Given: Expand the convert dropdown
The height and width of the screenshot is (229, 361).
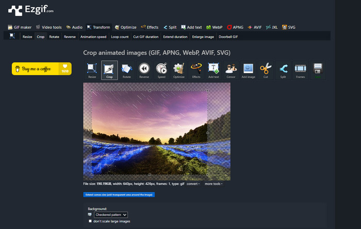Looking at the screenshot, I should (193, 184).
